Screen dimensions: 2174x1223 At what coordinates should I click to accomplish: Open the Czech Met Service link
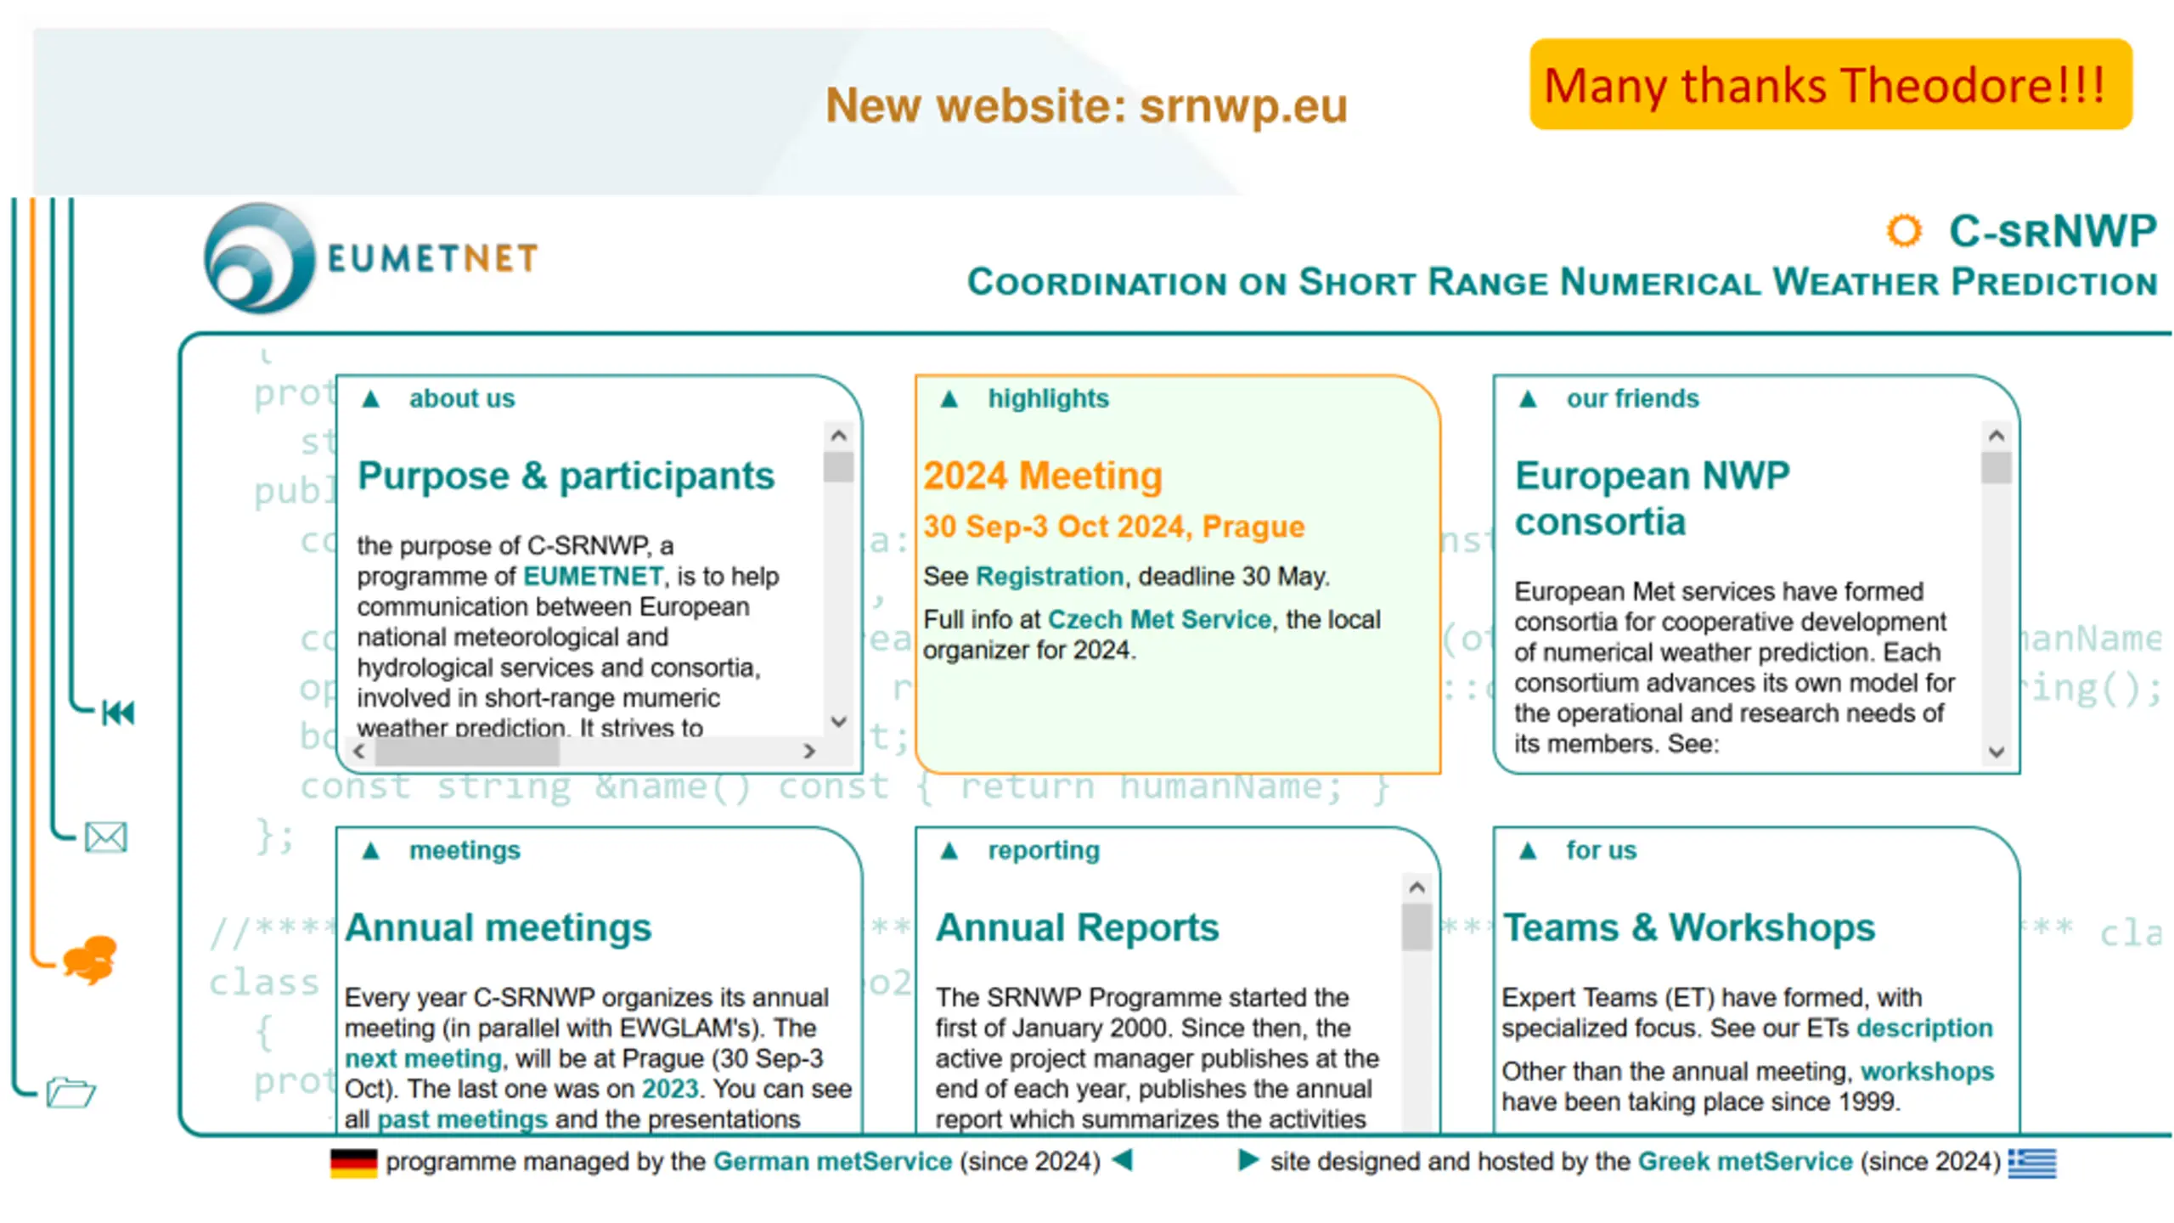[1159, 619]
